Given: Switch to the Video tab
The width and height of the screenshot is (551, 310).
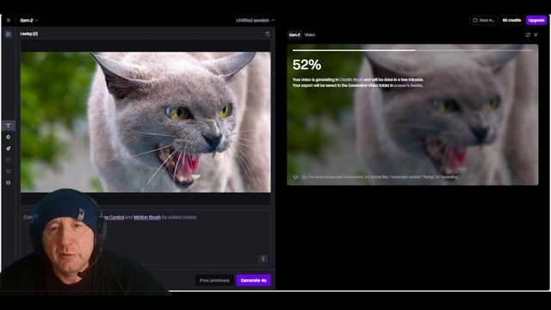Looking at the screenshot, I should 310,34.
